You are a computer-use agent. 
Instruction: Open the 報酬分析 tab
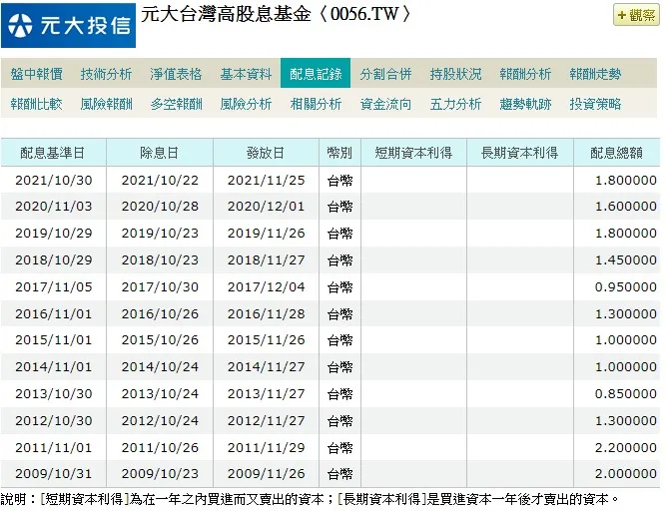(x=525, y=74)
